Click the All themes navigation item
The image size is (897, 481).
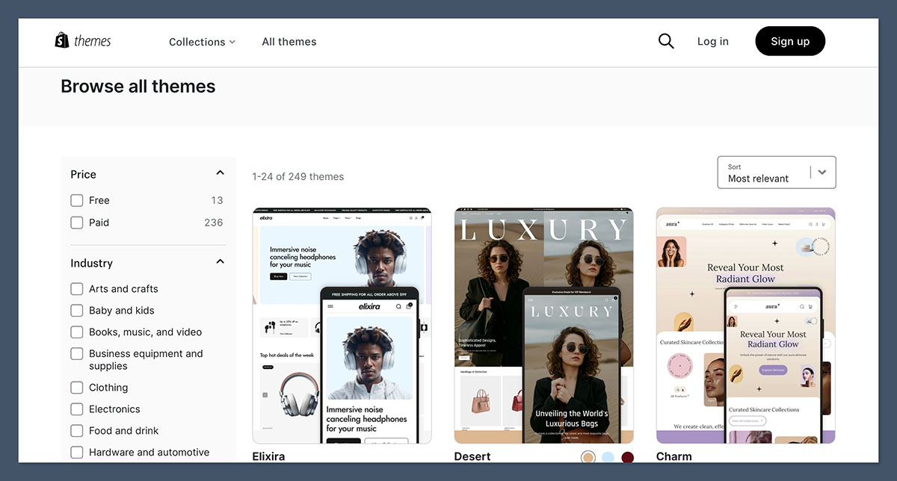[x=289, y=42]
